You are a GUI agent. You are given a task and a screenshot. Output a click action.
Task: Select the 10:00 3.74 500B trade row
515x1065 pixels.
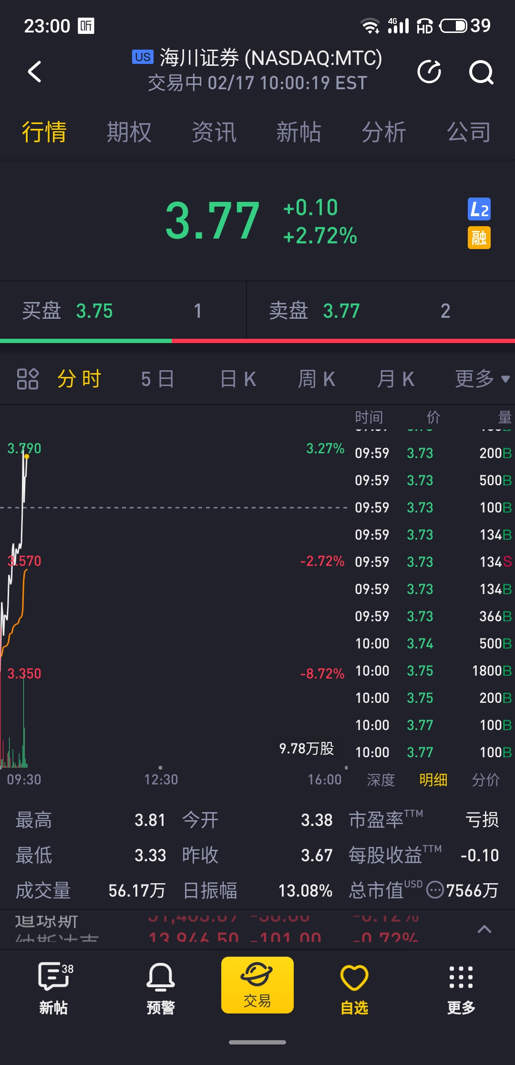433,643
